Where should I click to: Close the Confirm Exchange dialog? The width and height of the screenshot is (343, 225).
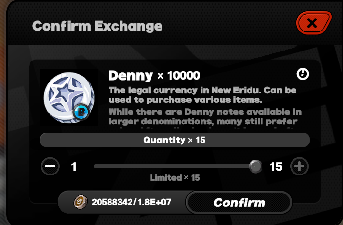[x=313, y=23]
